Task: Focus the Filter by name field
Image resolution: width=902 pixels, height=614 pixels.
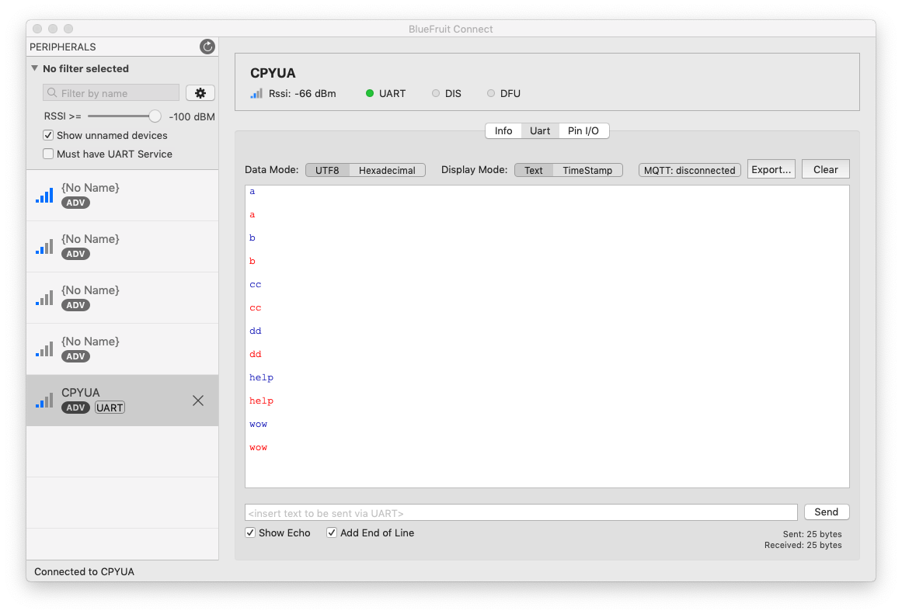Action: pyautogui.click(x=111, y=93)
